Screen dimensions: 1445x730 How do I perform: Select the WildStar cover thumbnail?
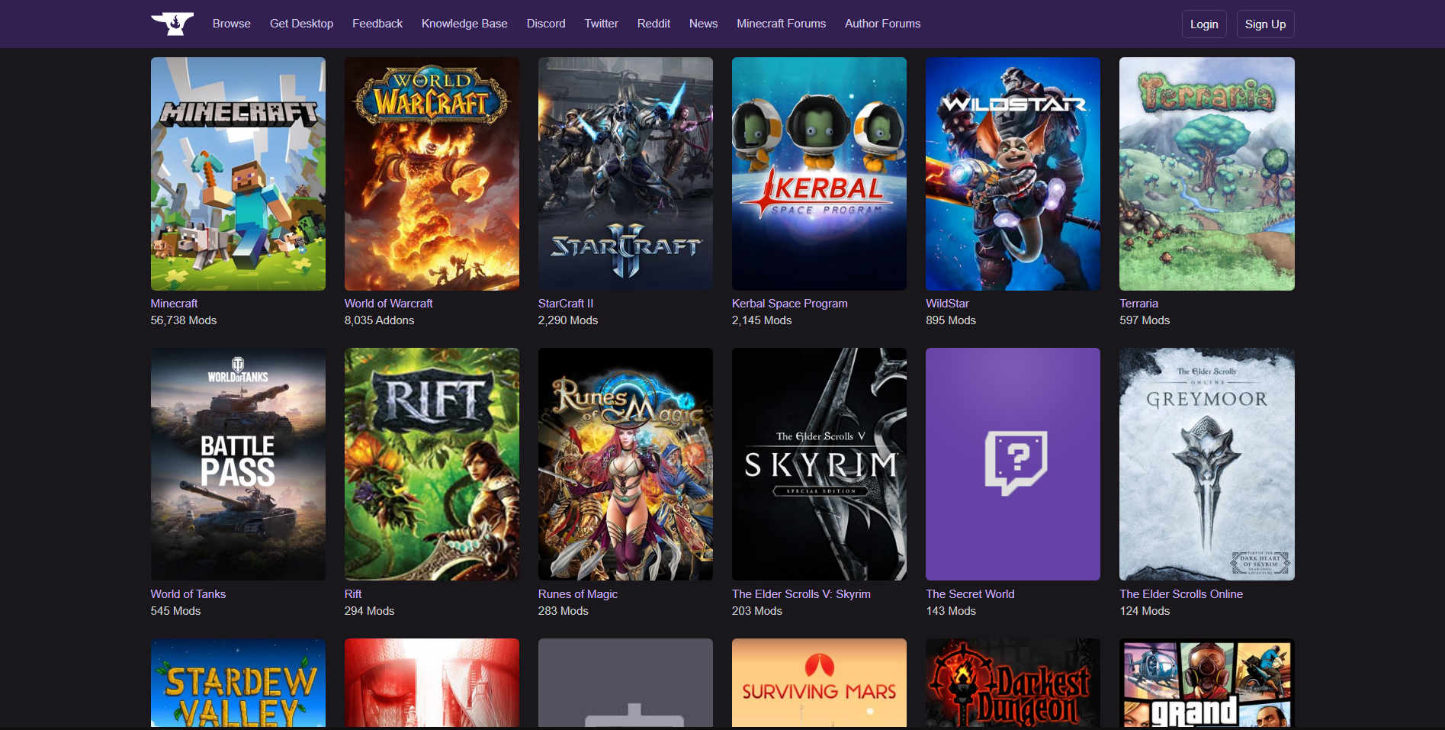pos(1013,174)
